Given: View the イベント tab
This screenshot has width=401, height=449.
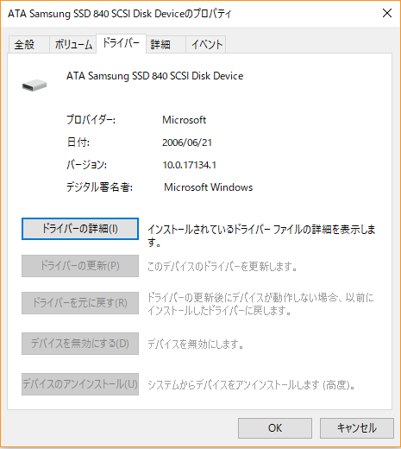Looking at the screenshot, I should coord(207,44).
